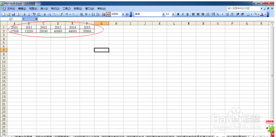Increase the cell indent
This screenshot has width=276, height=137.
[242, 14]
